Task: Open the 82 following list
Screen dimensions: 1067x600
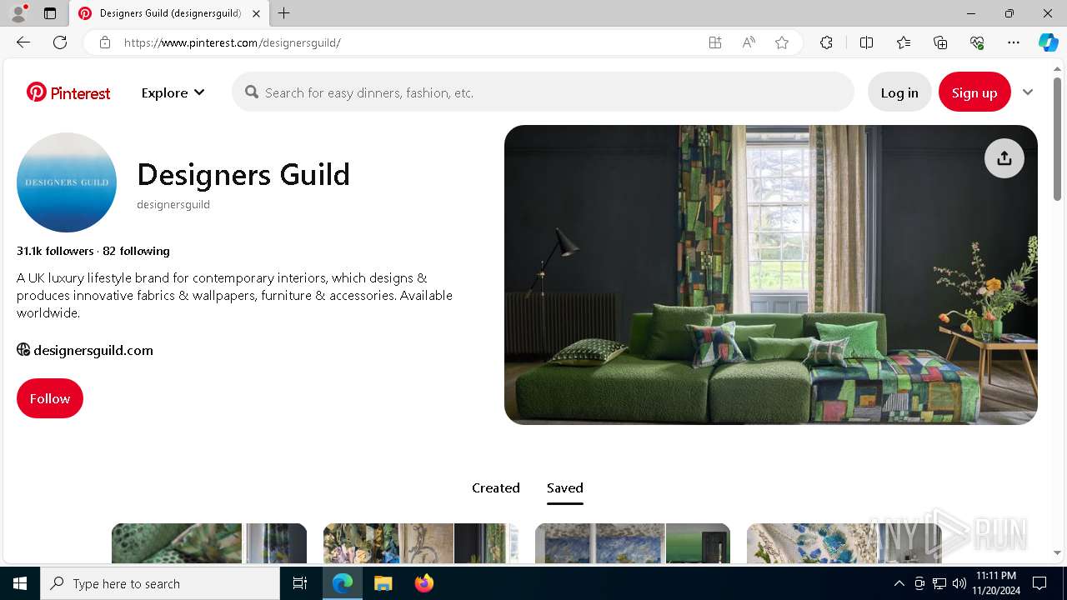Action: click(x=136, y=251)
